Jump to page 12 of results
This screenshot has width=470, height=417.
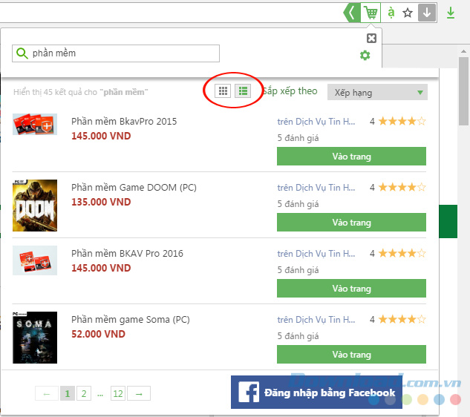[118, 393]
